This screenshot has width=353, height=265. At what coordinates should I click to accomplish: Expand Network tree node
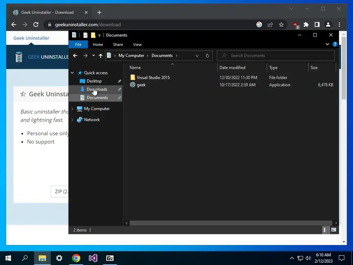72,120
